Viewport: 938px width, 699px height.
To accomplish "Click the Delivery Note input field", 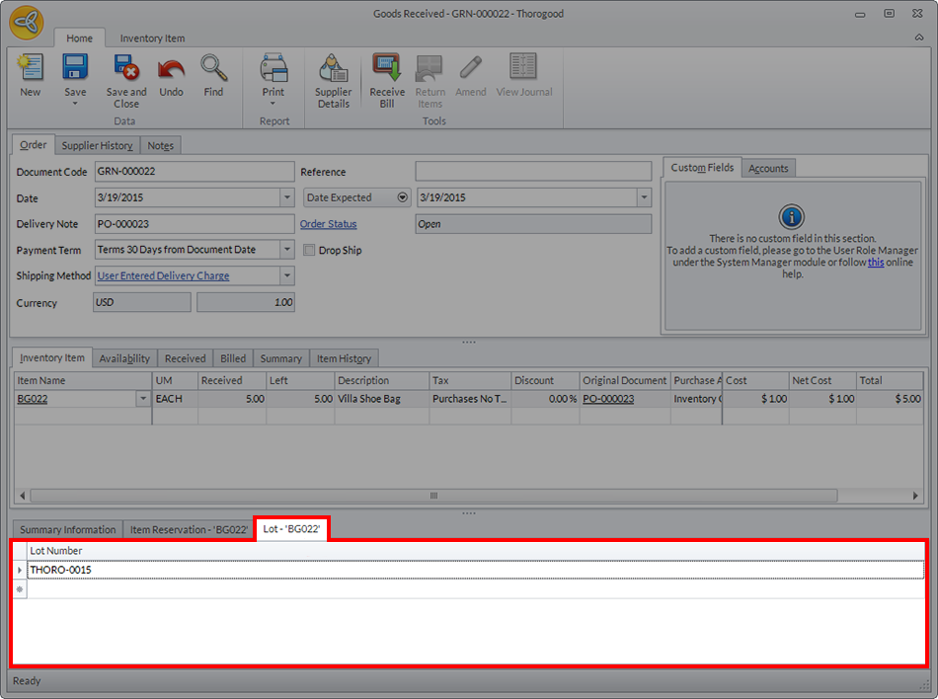I will click(194, 224).
